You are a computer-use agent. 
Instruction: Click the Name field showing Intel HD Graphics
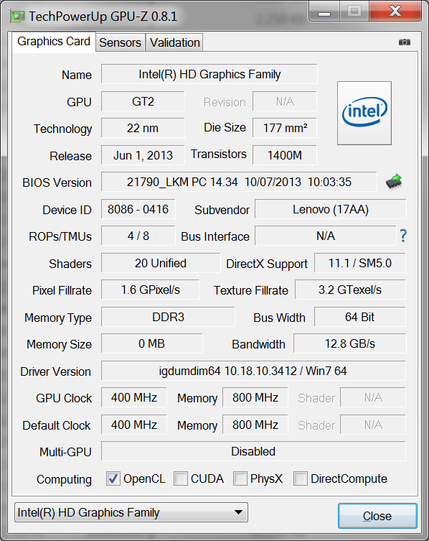209,74
